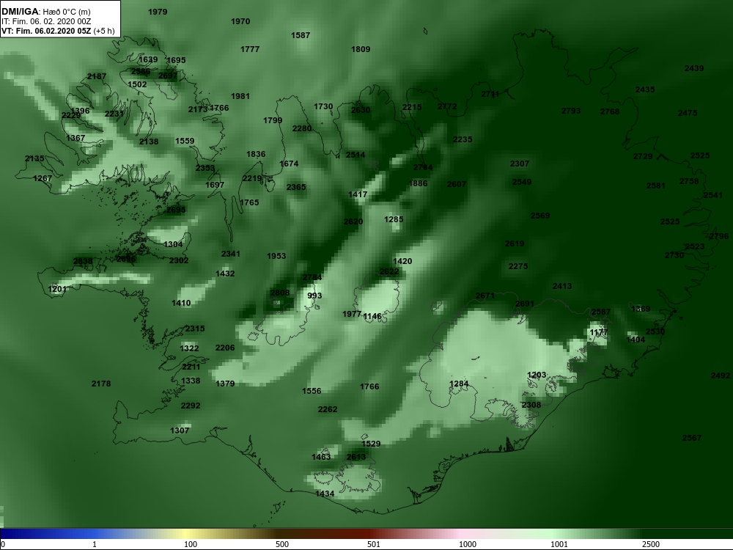This screenshot has height=550, width=733.
Task: Click the 2178 value offshore
Action: coord(101,384)
